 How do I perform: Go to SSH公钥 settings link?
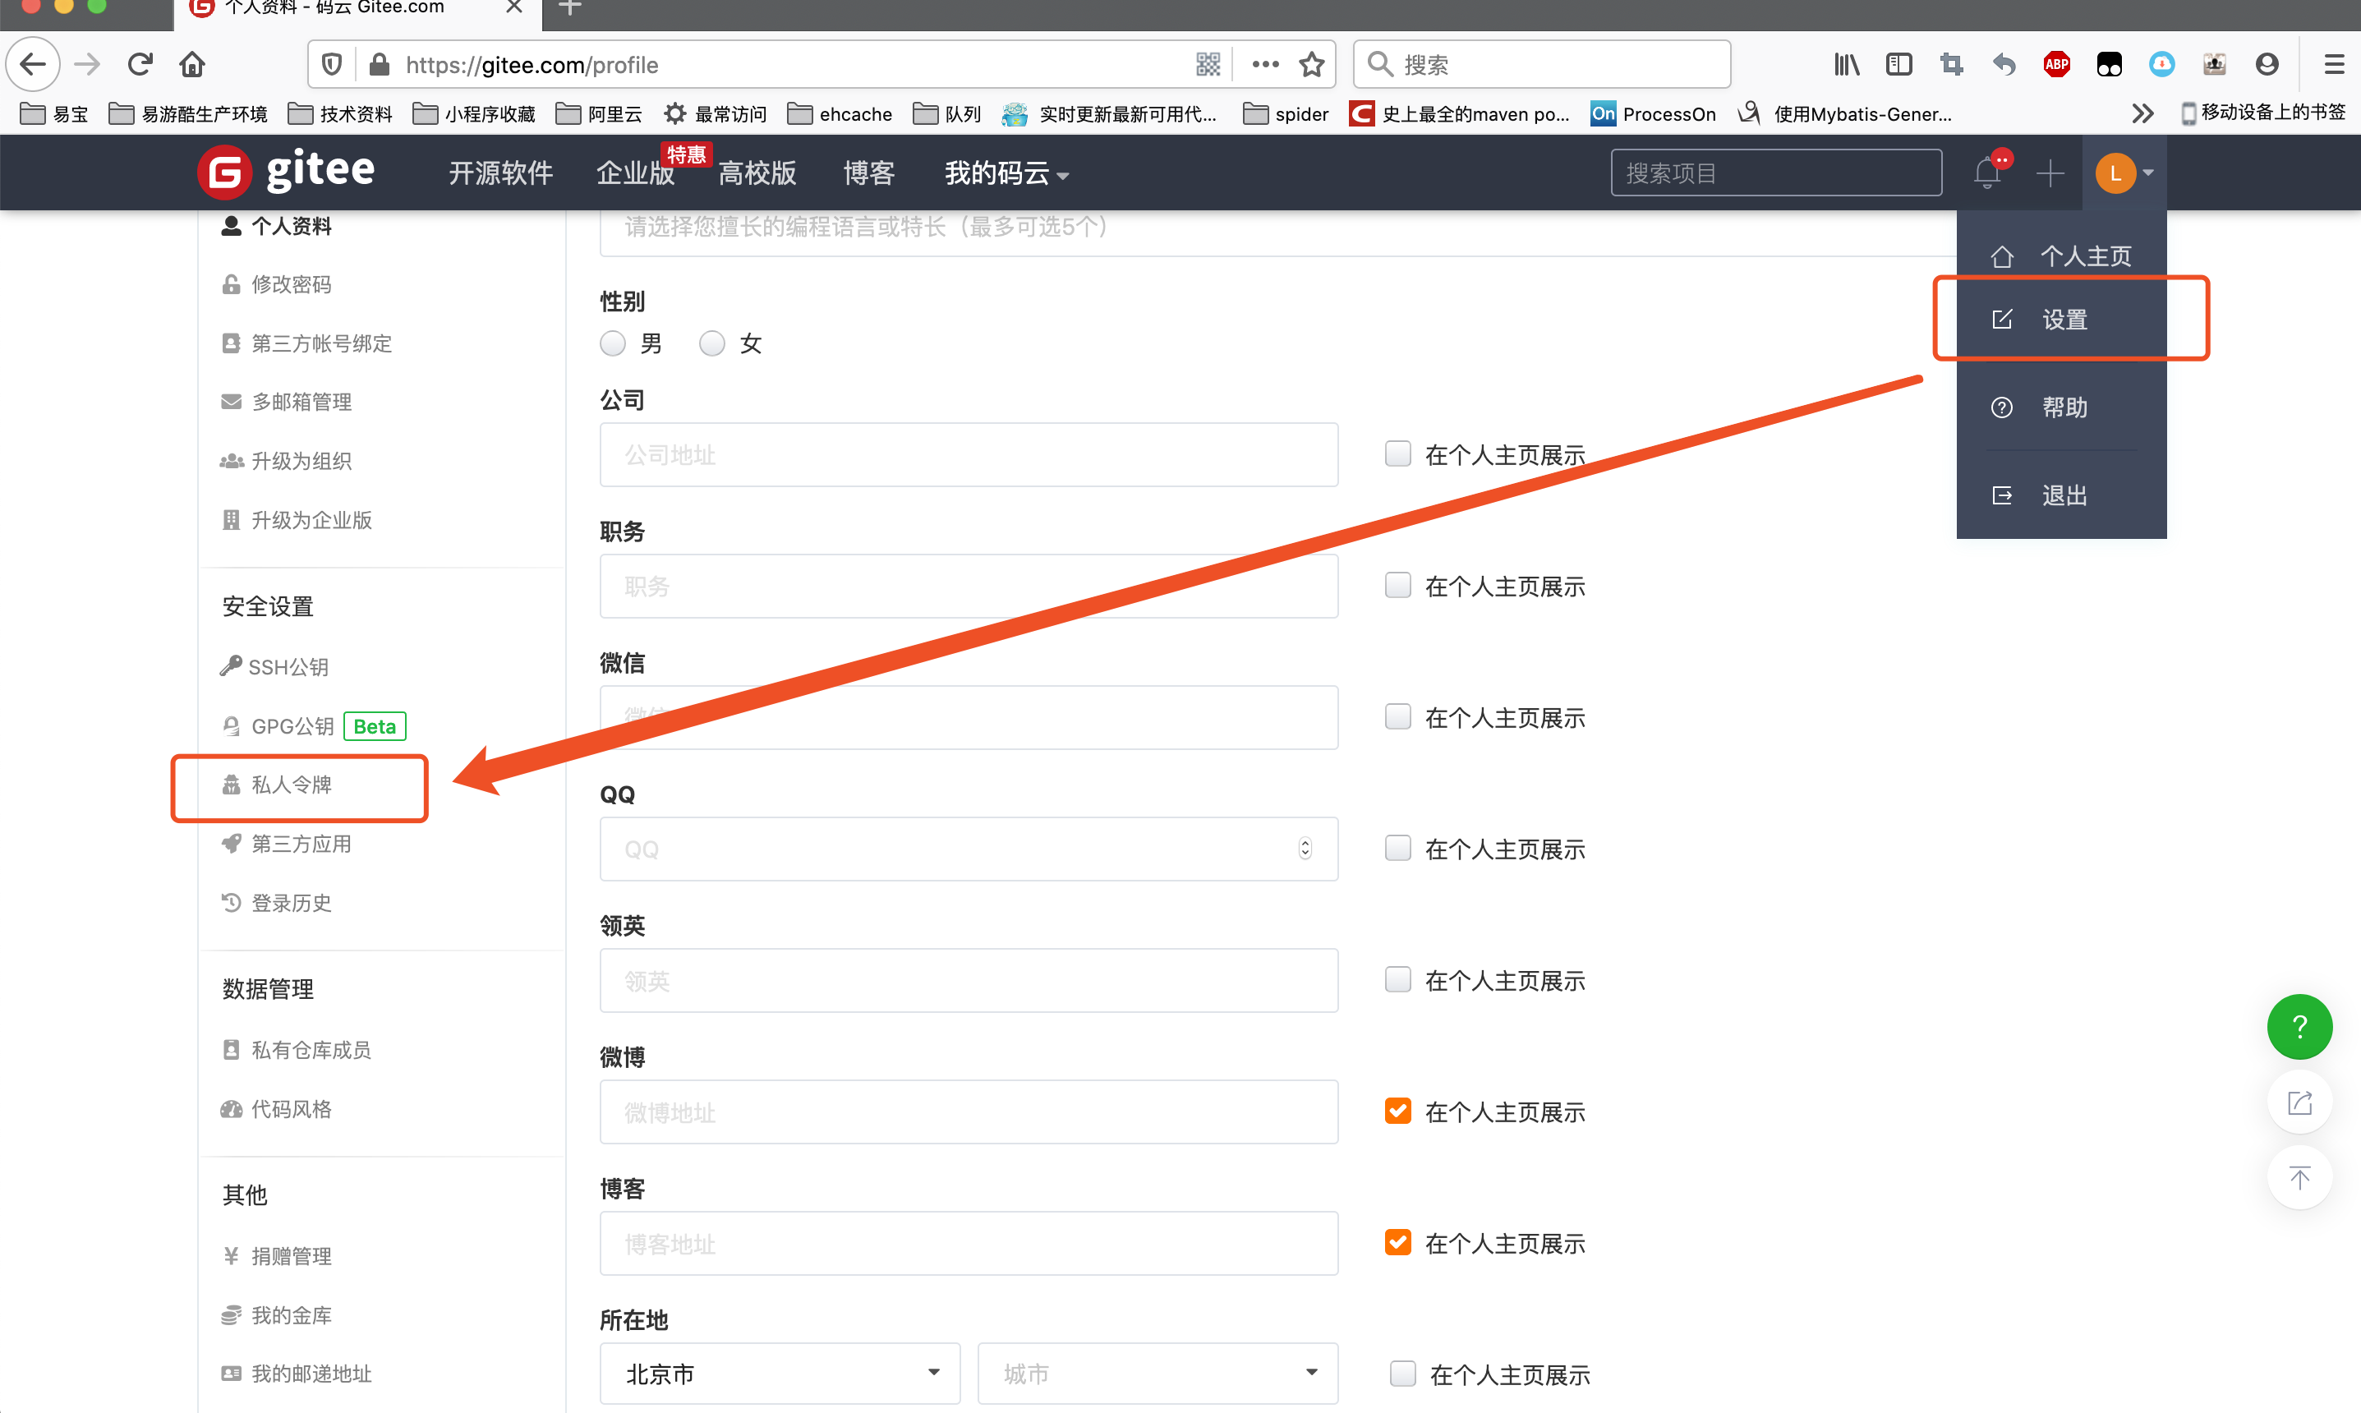click(x=288, y=667)
